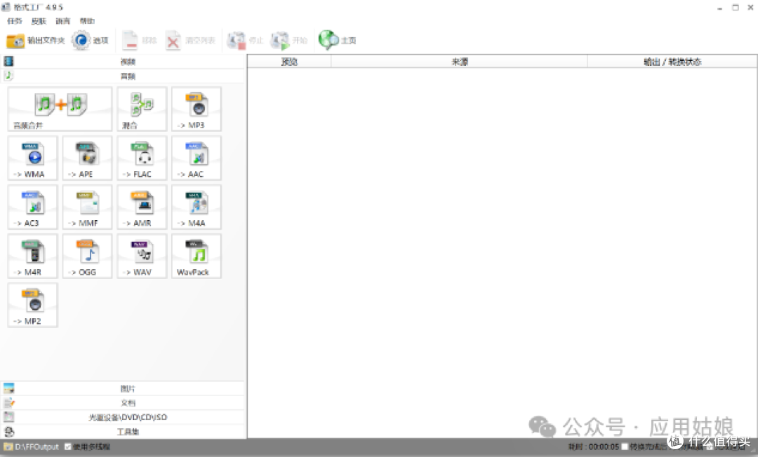This screenshot has width=758, height=457.
Task: Choose the -> WAV conversion tile
Action: tap(142, 257)
